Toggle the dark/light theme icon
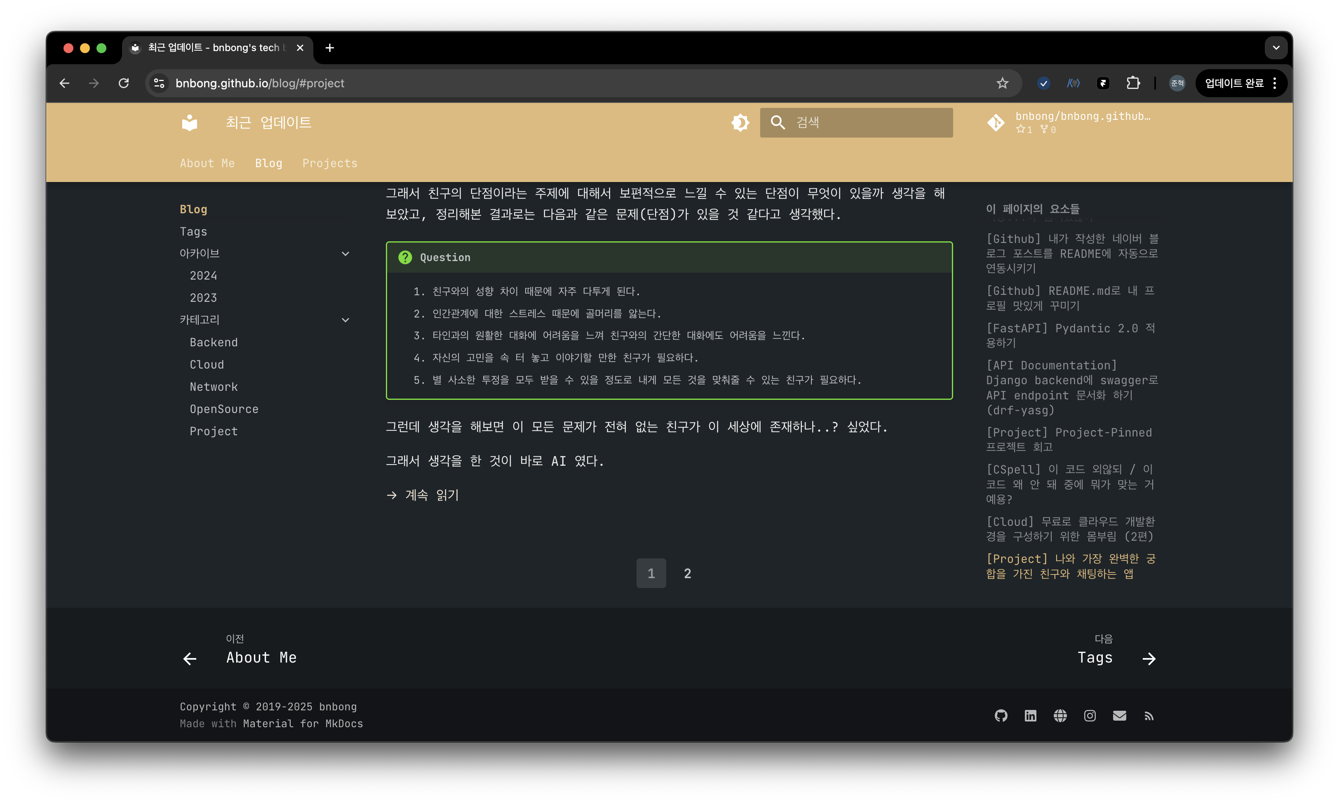Viewport: 1339px width, 803px height. click(740, 122)
